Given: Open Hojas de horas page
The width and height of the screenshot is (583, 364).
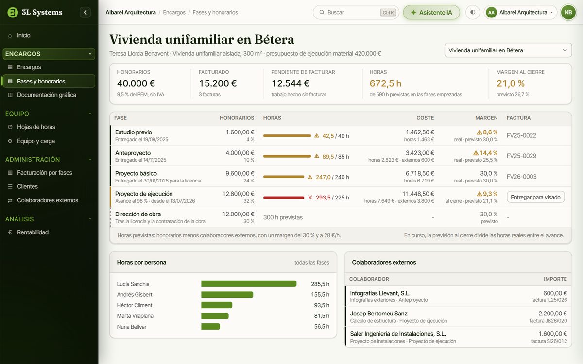Looking at the screenshot, I should (x=49, y=127).
